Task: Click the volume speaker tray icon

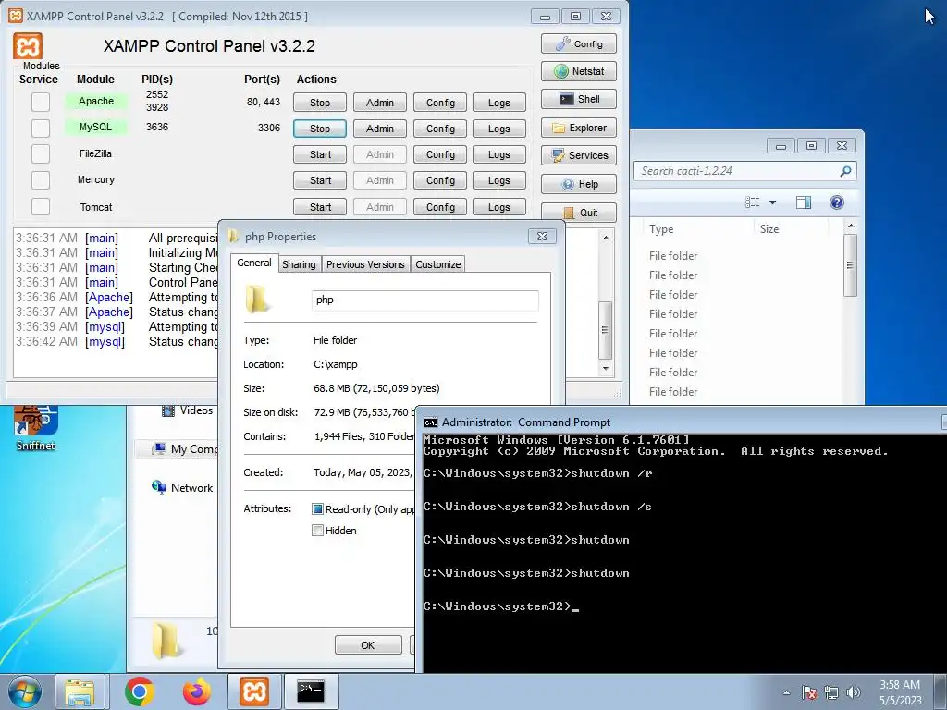Action: click(853, 692)
